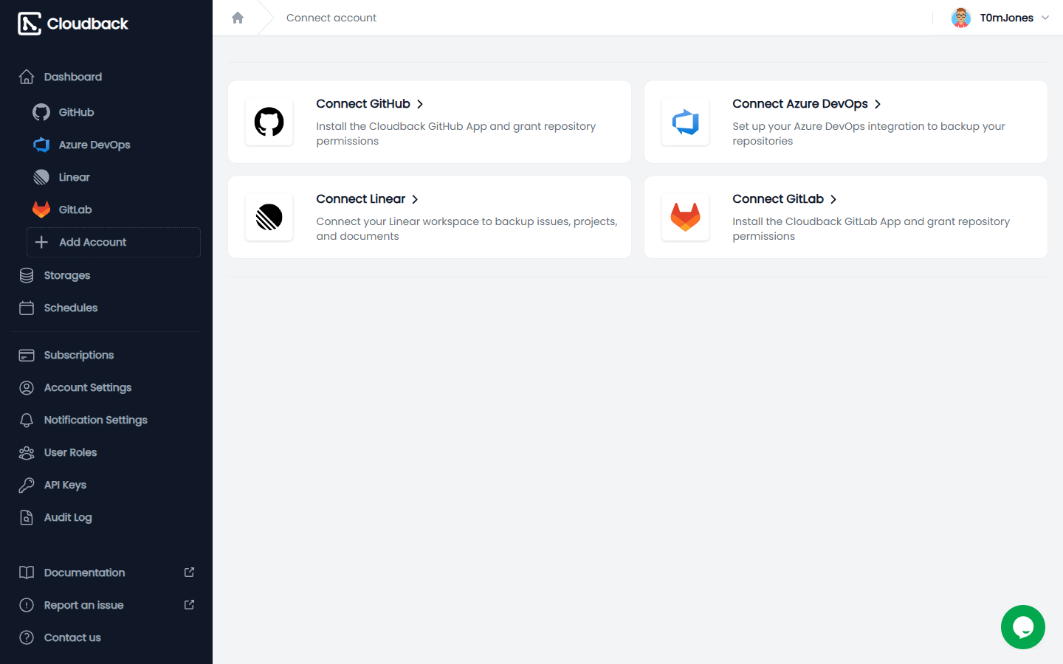The width and height of the screenshot is (1063, 664).
Task: Click external link icon beside Report an issue
Action: point(189,605)
